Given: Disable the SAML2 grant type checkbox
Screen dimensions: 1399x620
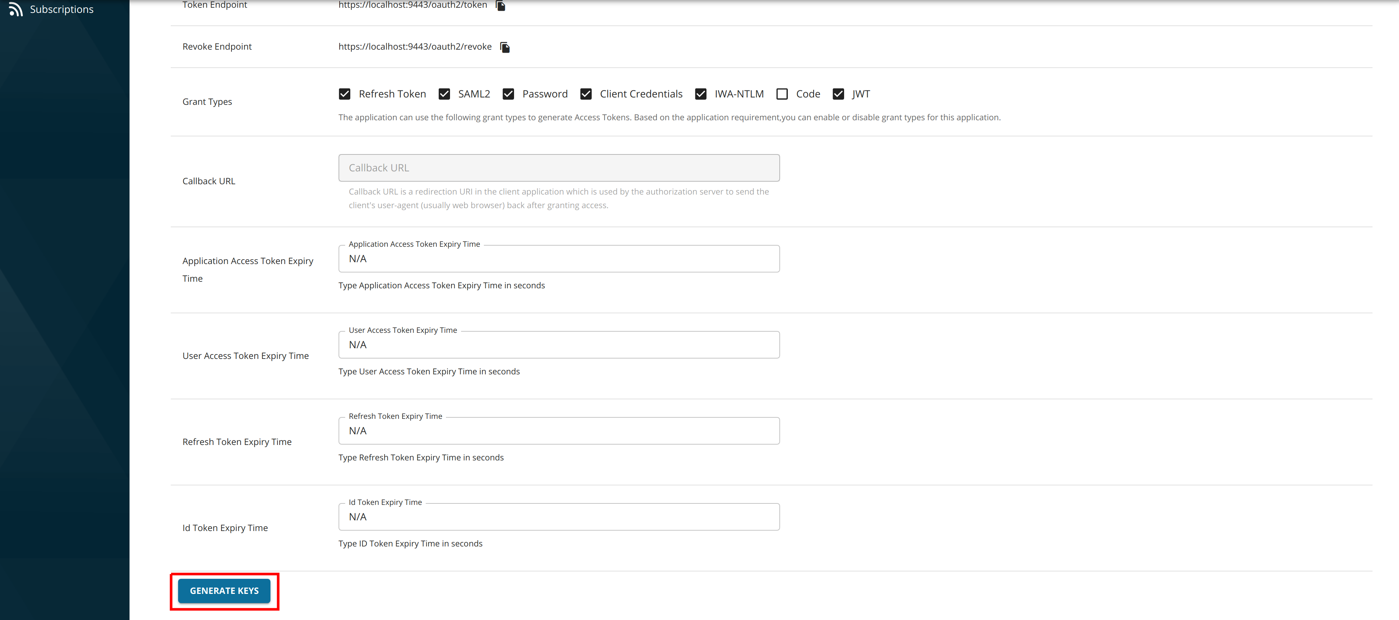Looking at the screenshot, I should point(444,94).
